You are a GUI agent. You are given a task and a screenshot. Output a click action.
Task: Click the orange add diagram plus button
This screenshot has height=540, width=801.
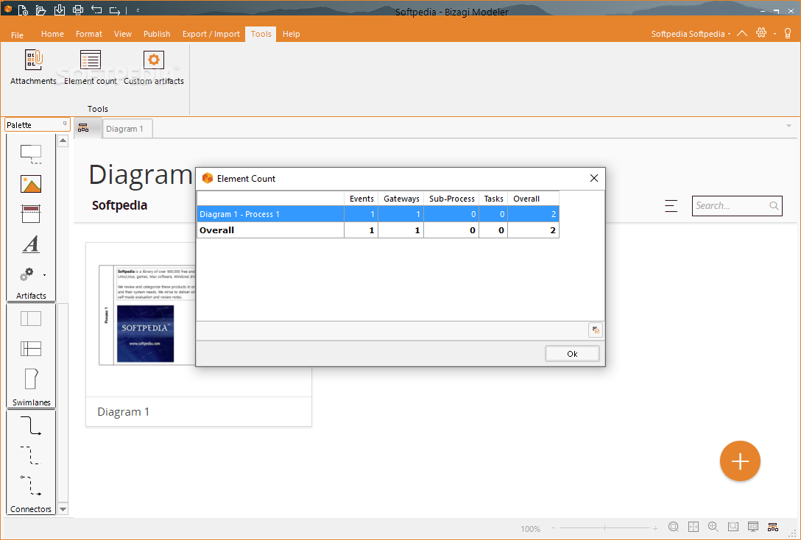(x=740, y=461)
